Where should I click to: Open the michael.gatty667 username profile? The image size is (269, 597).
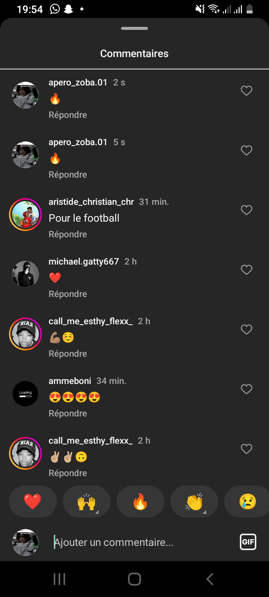pos(84,262)
